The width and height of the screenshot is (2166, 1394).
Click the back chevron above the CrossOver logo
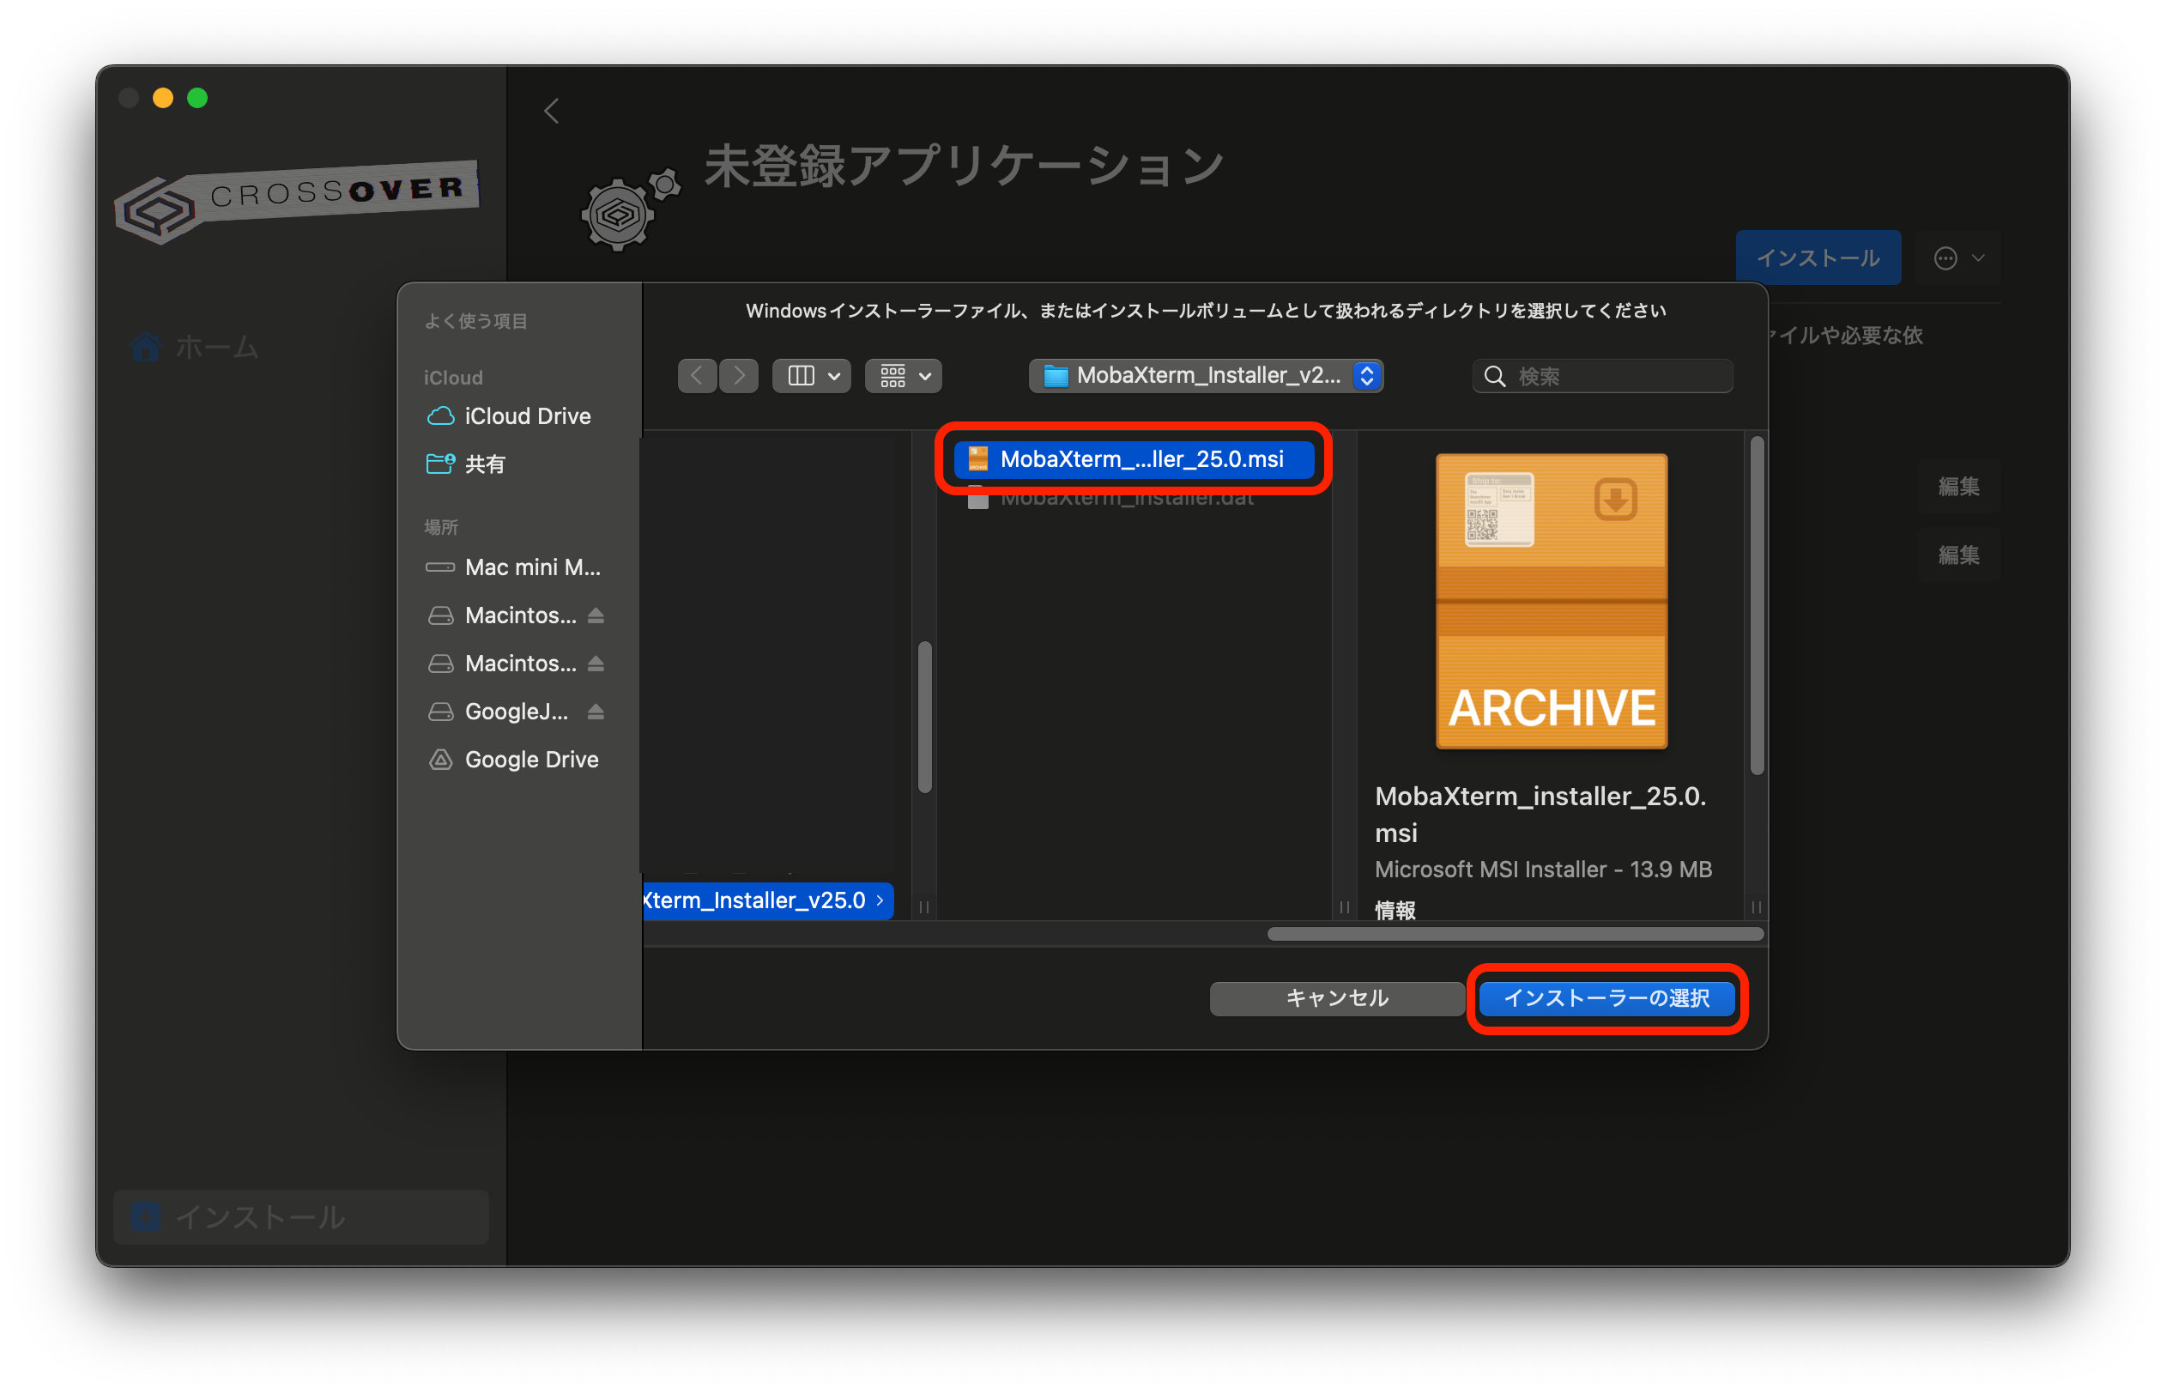coord(552,111)
